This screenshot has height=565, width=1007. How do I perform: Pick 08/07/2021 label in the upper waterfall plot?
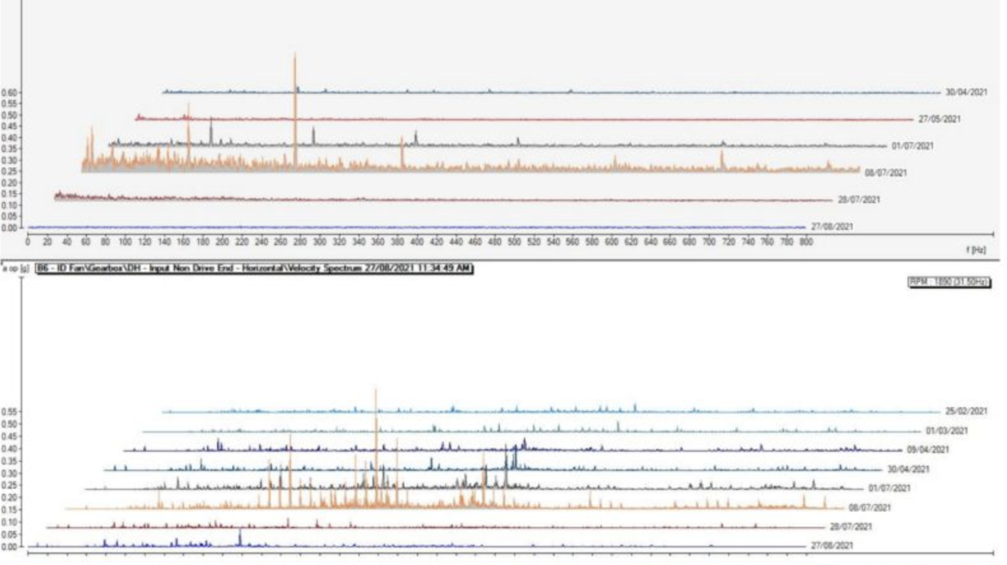pyautogui.click(x=886, y=173)
